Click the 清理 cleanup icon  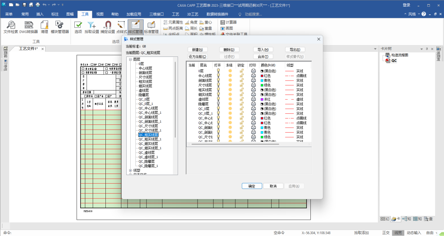tap(44, 27)
